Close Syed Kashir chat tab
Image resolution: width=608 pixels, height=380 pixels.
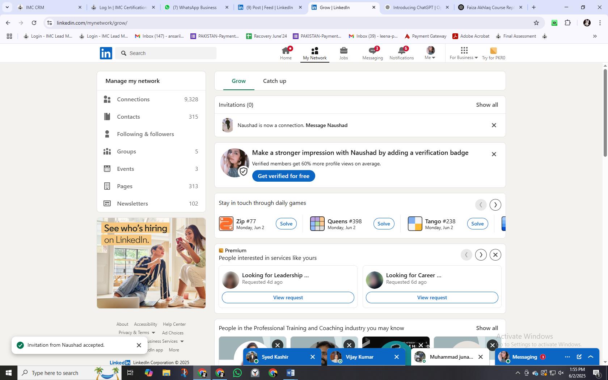click(x=313, y=357)
